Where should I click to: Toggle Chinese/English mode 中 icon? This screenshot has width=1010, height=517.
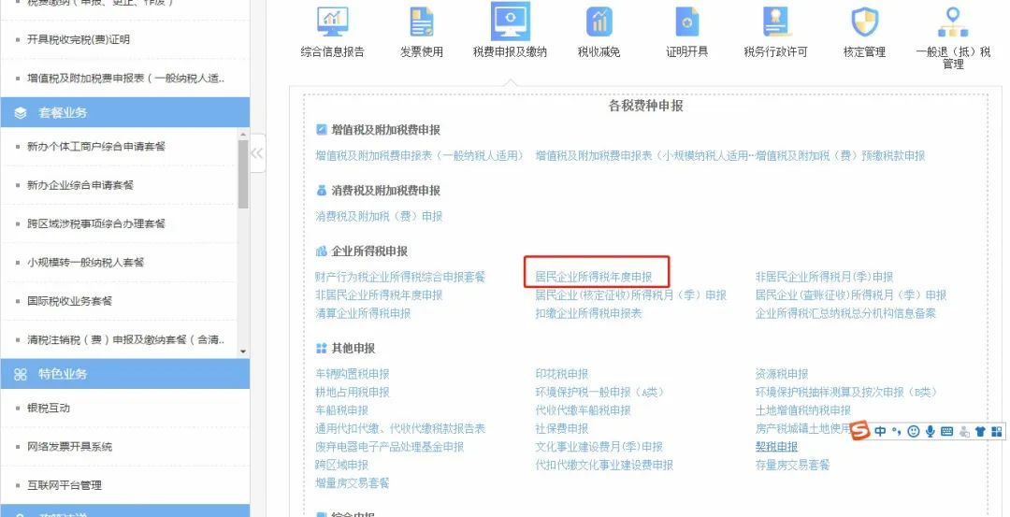880,431
